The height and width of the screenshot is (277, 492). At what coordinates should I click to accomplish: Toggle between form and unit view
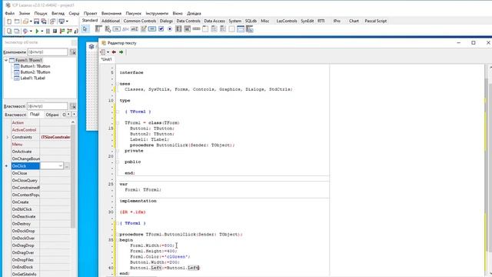tap(53, 22)
